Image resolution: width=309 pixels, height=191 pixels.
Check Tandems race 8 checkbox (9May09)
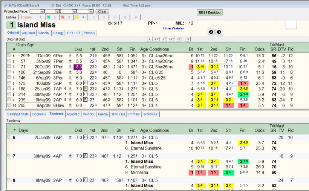[9, 180]
